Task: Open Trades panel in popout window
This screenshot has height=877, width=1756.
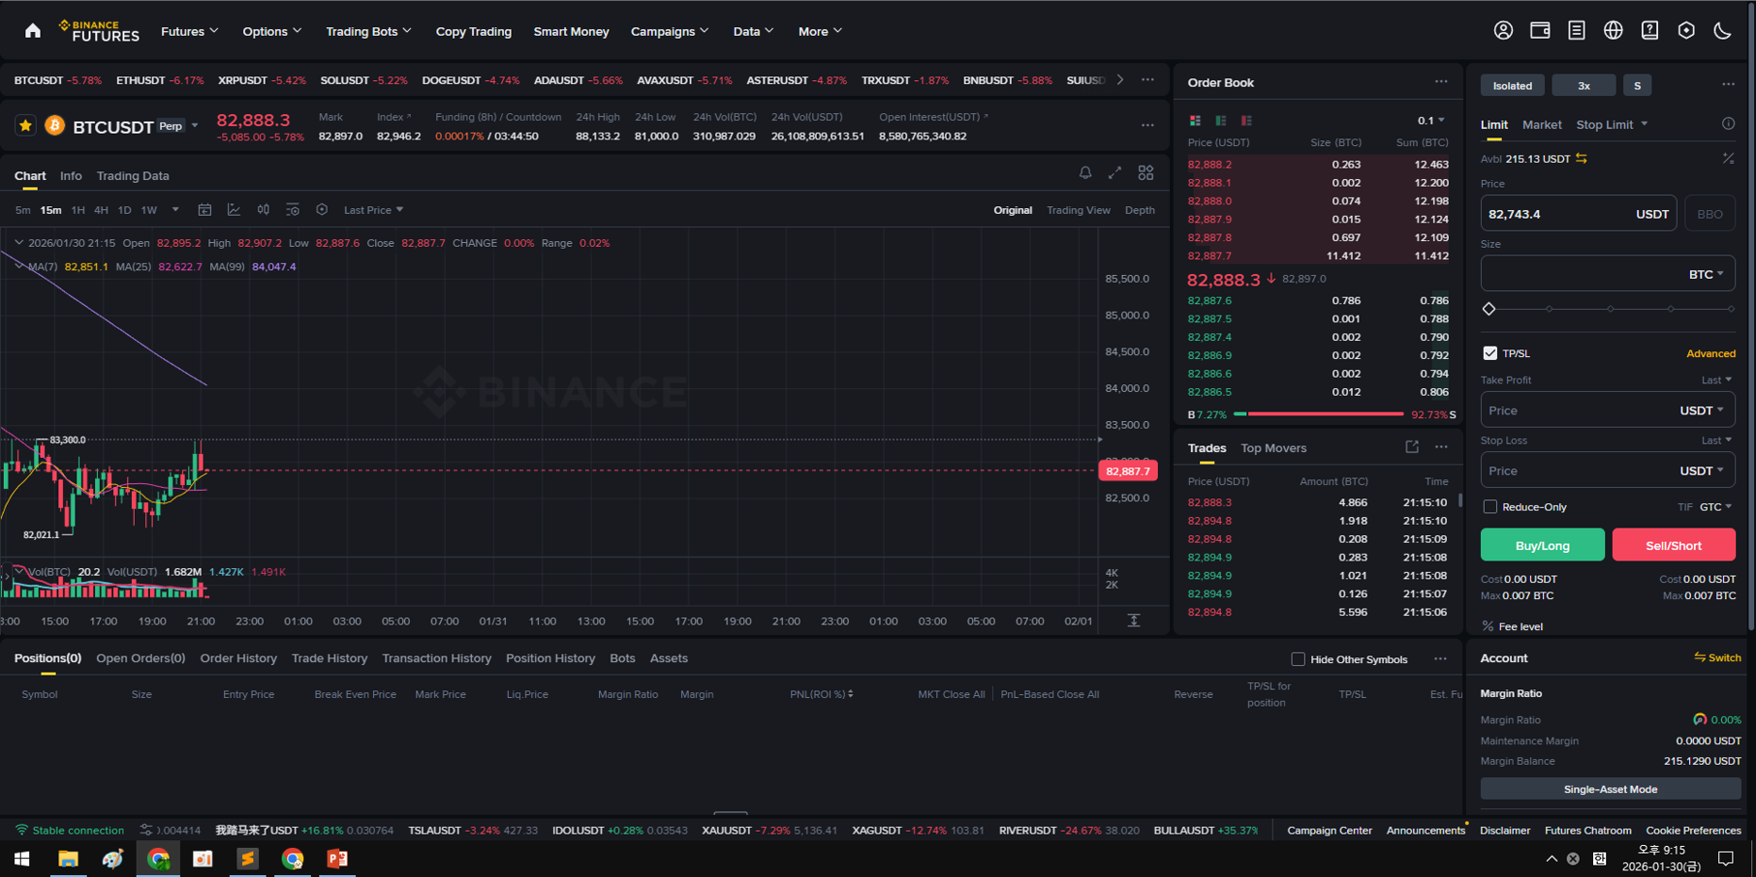Action: point(1411,447)
